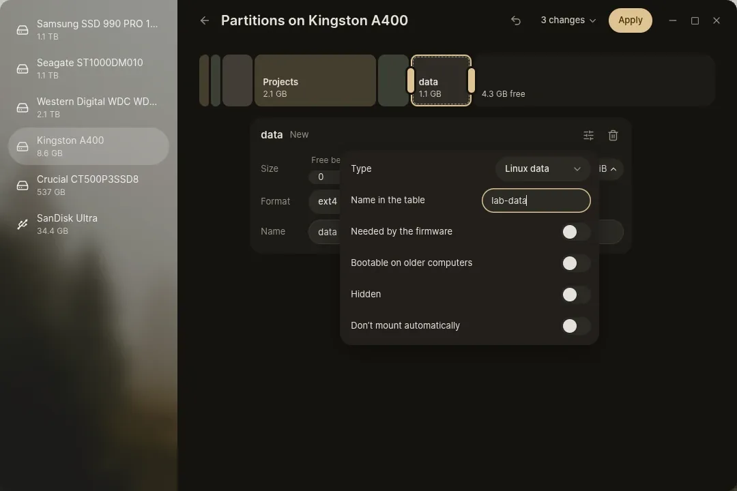
Task: Maximize the window
Action: 695,20
